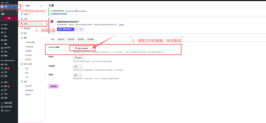Select 元素 Elementor menu in the sidebar
This screenshot has height=123, width=266.
[9, 7]
